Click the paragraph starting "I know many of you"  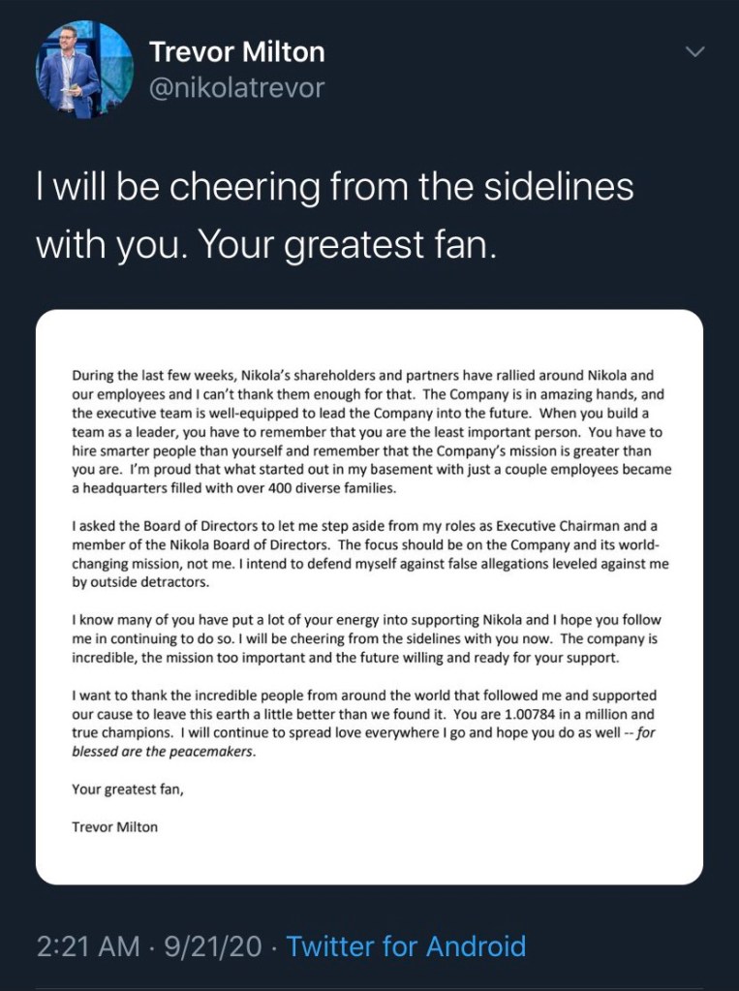369,638
